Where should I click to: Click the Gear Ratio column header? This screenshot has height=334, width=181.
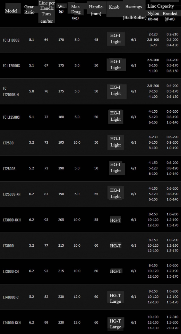point(29,9)
